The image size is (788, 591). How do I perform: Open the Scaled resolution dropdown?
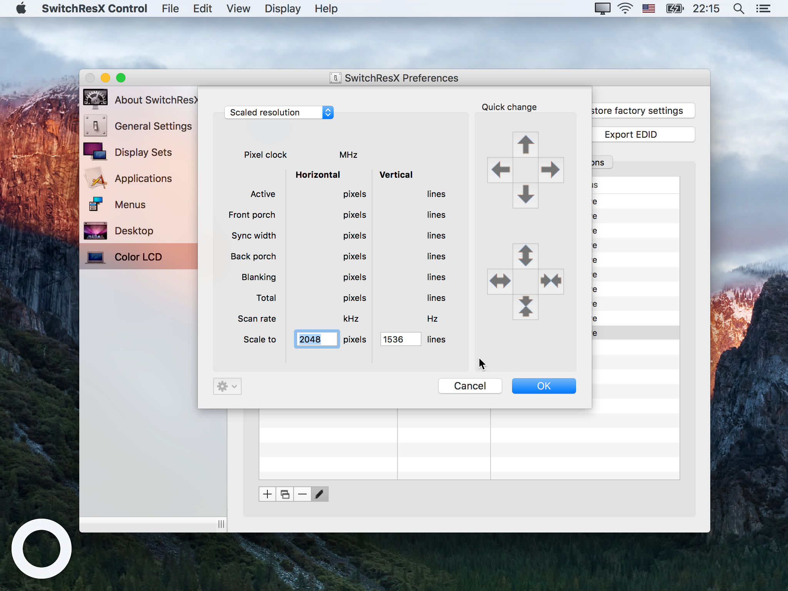(279, 112)
